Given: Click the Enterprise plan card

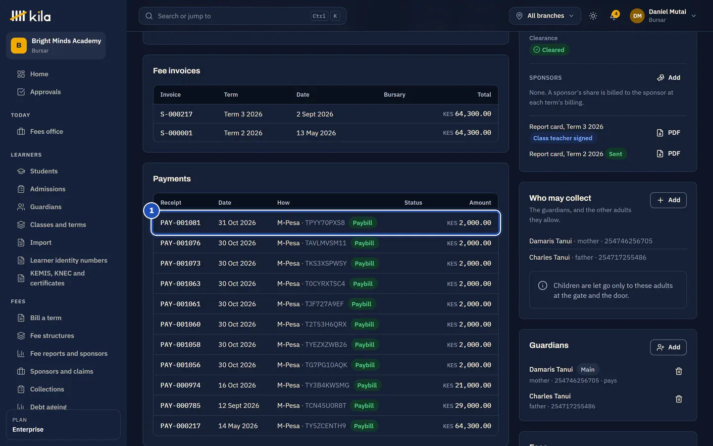Looking at the screenshot, I should click(63, 425).
